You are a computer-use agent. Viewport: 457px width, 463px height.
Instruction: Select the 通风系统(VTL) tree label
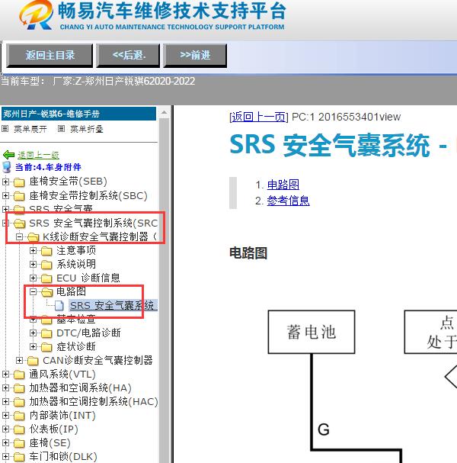click(x=62, y=375)
